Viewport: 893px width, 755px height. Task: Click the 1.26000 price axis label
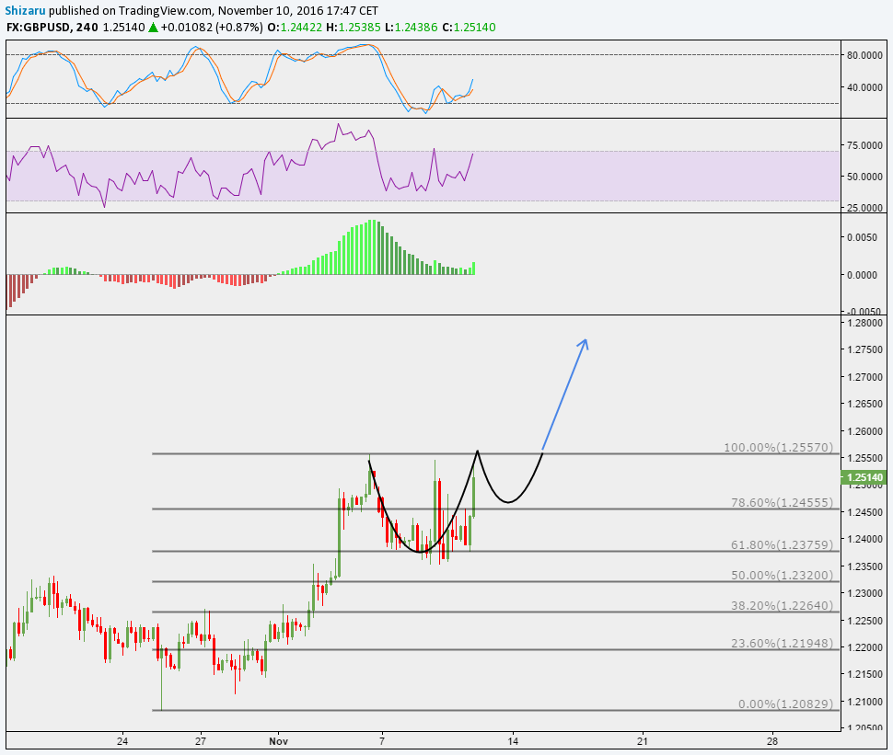click(865, 430)
